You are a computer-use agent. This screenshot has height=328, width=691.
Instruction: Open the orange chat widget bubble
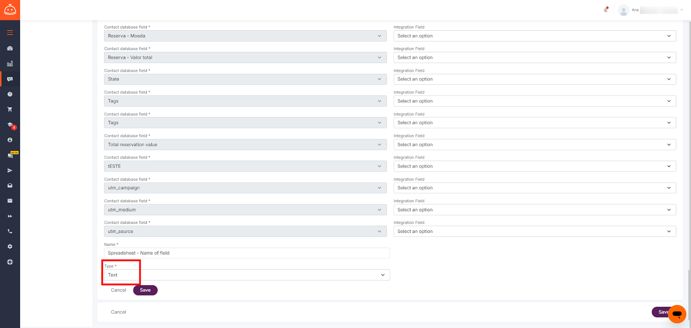click(x=677, y=314)
